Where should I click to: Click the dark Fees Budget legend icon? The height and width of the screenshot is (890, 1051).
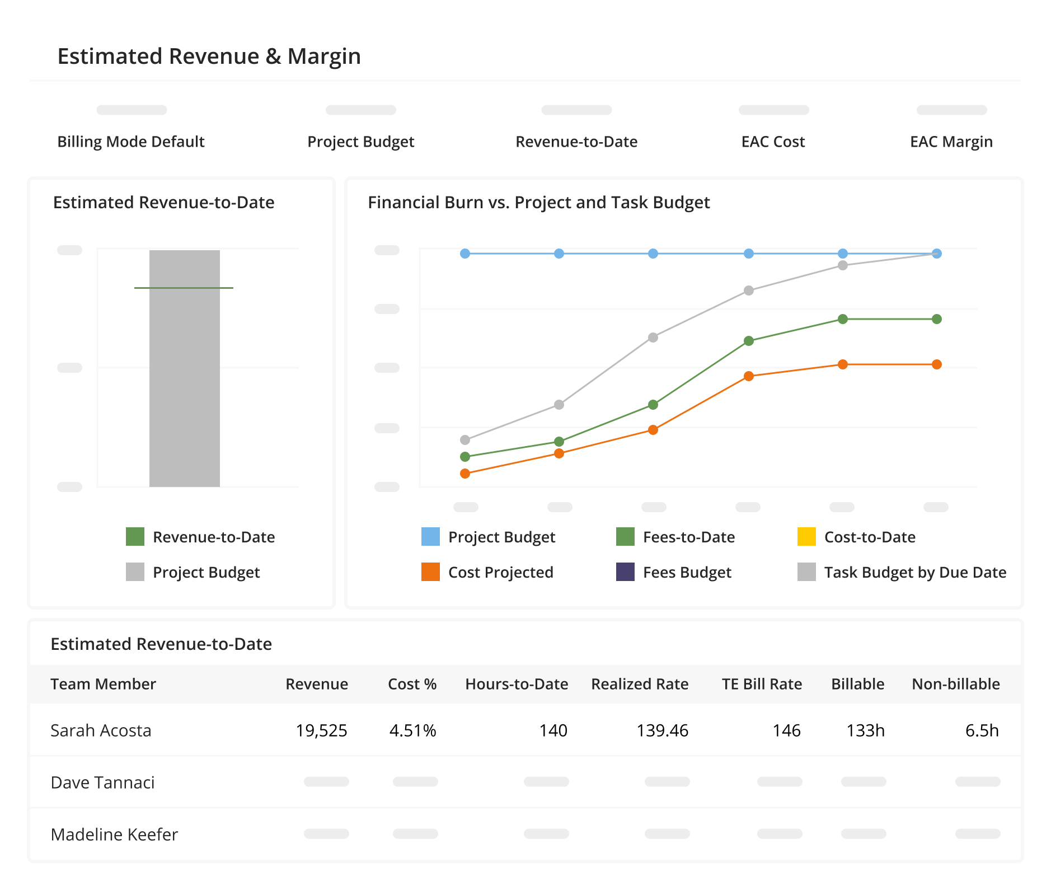(625, 572)
